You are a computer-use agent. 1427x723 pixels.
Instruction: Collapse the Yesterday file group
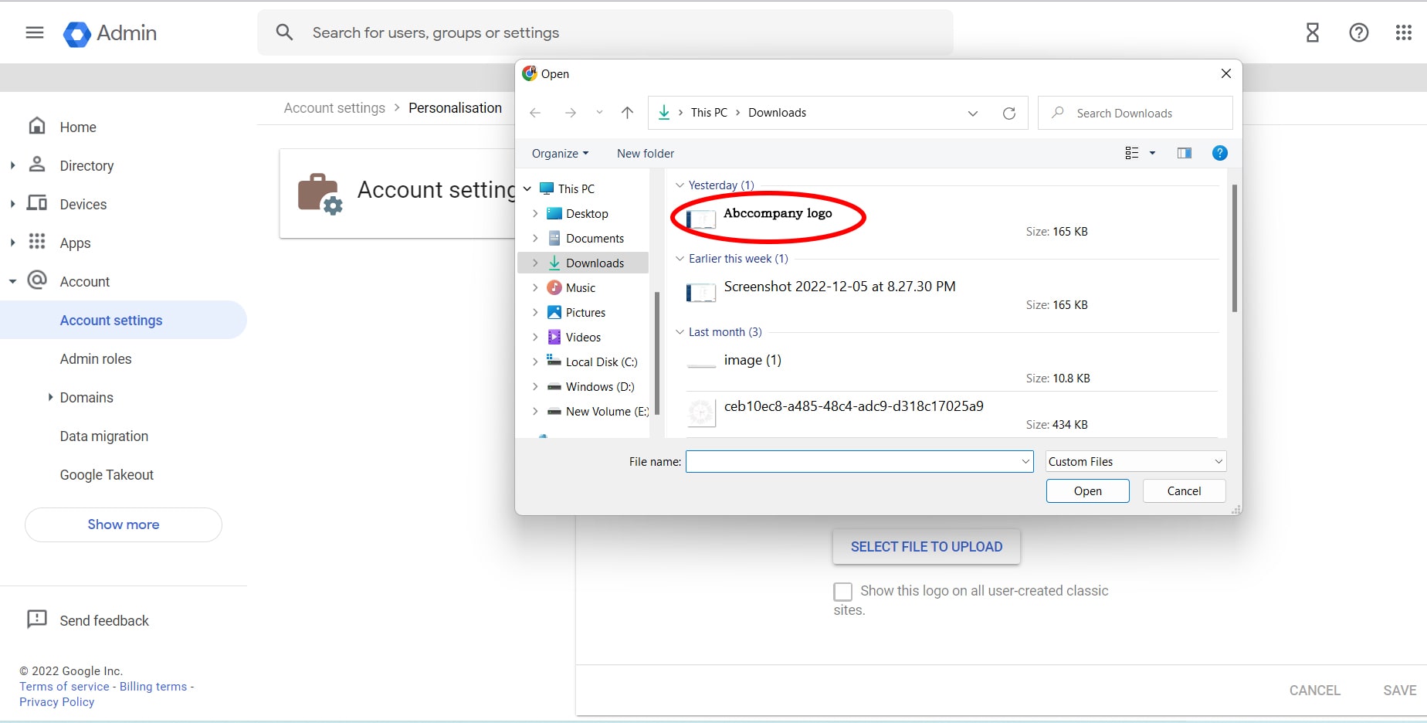(x=680, y=185)
